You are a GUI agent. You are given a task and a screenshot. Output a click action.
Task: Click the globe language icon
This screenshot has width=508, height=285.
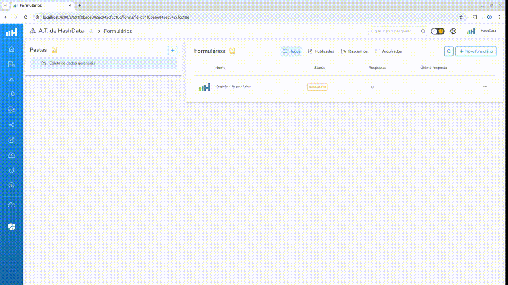point(453,31)
